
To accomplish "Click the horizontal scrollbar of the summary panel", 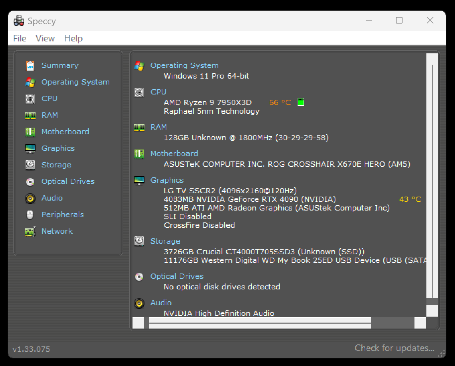I will (x=279, y=323).
